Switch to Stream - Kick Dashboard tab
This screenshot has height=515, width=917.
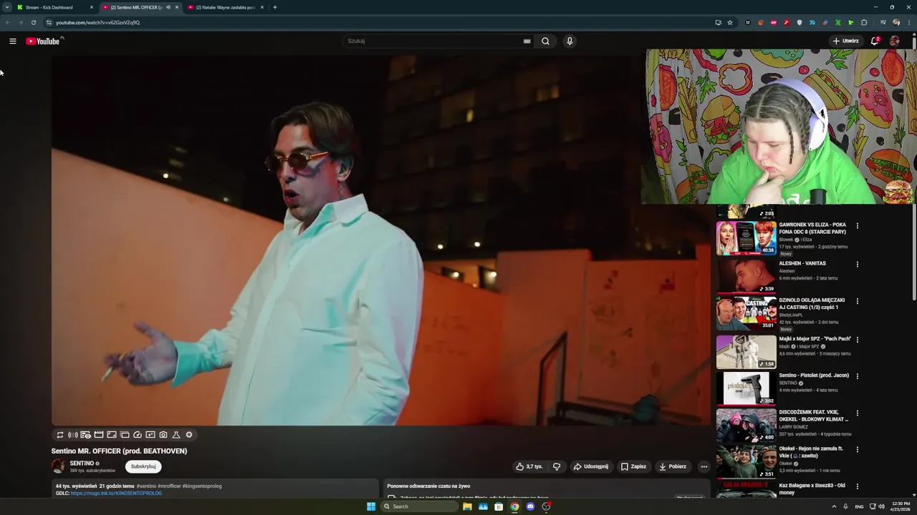coord(54,7)
